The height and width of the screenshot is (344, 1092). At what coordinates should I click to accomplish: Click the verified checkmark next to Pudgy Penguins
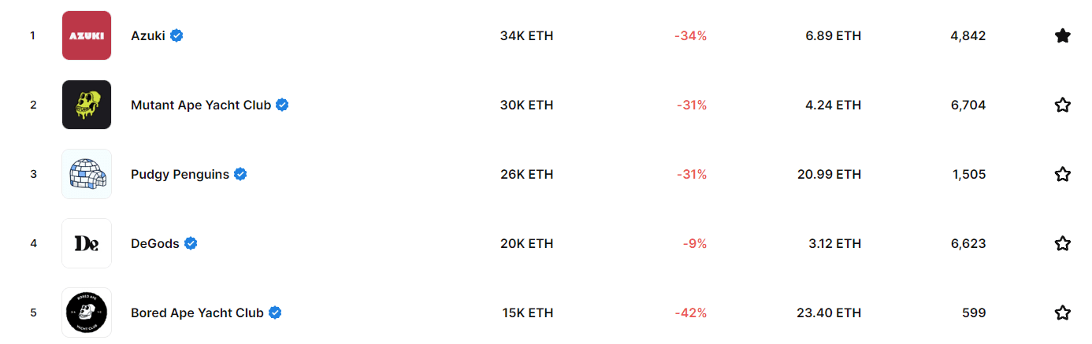[240, 174]
